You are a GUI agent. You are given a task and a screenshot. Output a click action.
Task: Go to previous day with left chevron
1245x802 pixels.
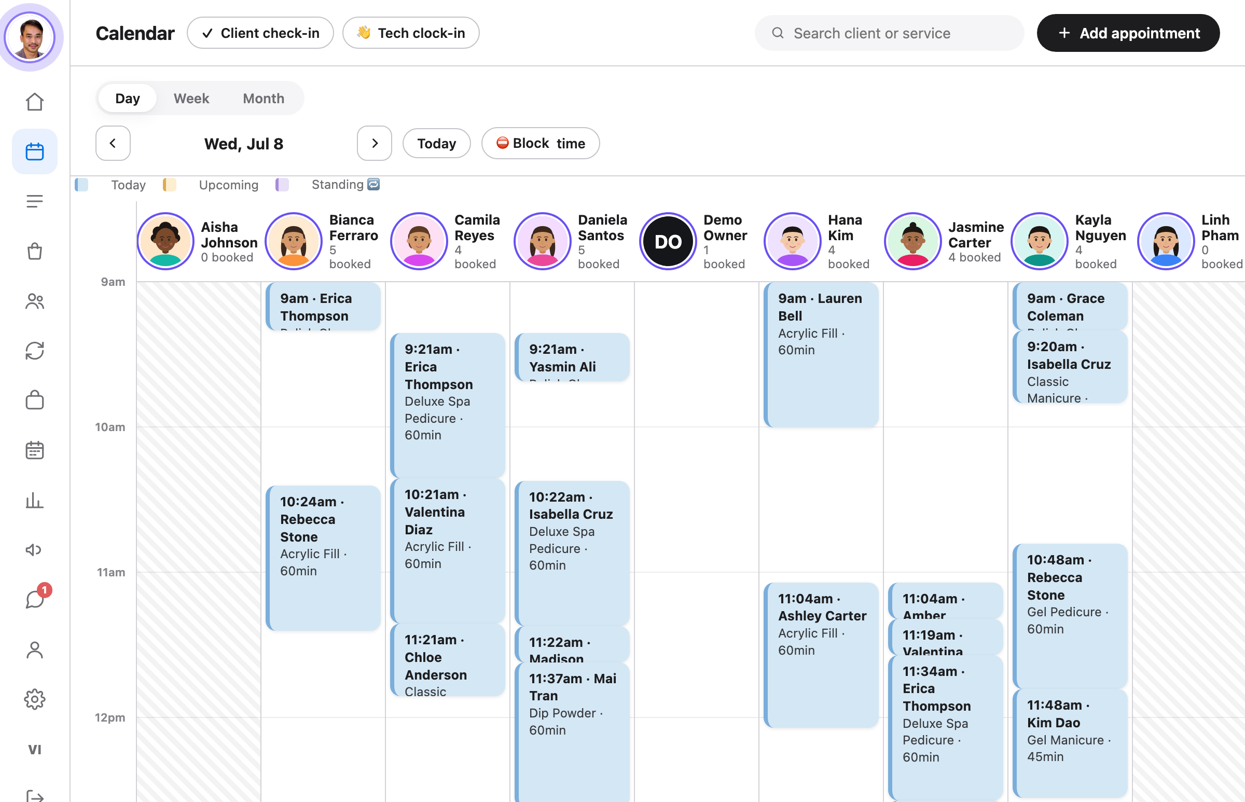click(113, 143)
